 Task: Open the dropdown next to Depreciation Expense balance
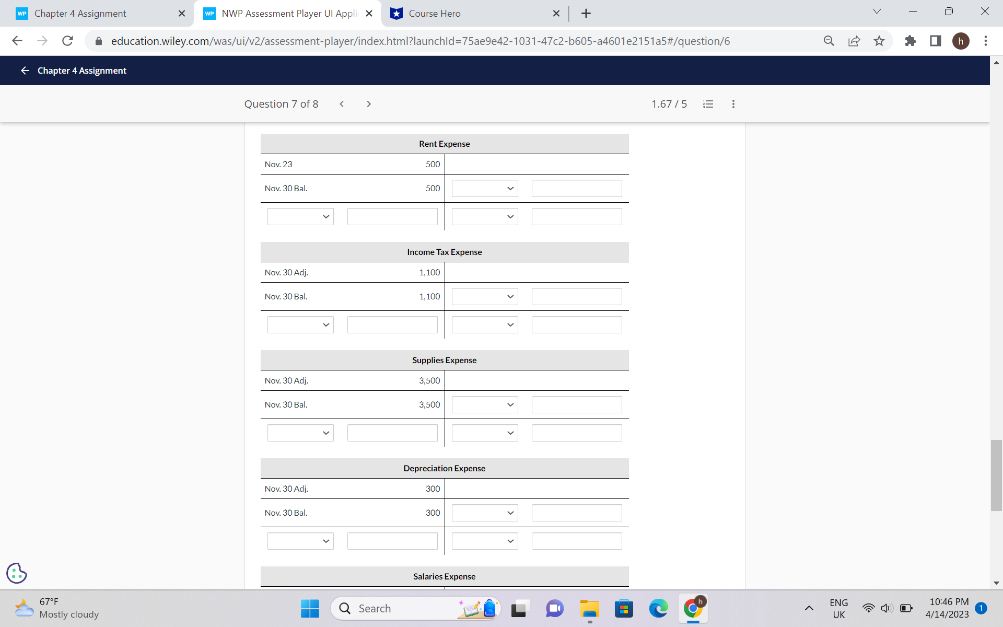pyautogui.click(x=484, y=513)
